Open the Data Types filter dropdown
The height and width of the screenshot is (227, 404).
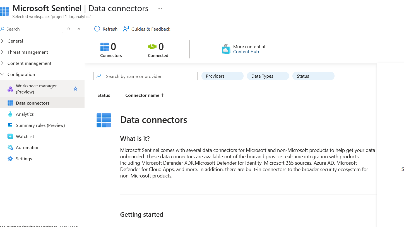click(268, 76)
